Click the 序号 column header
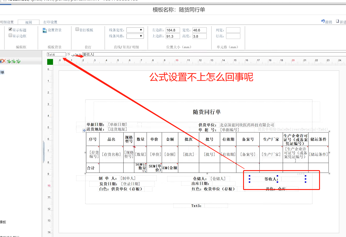The image size is (346, 237). (x=93, y=139)
